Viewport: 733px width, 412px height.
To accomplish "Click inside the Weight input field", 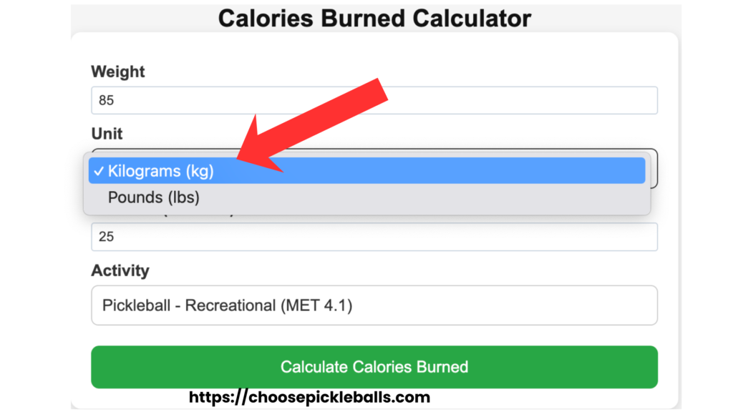I will click(374, 100).
